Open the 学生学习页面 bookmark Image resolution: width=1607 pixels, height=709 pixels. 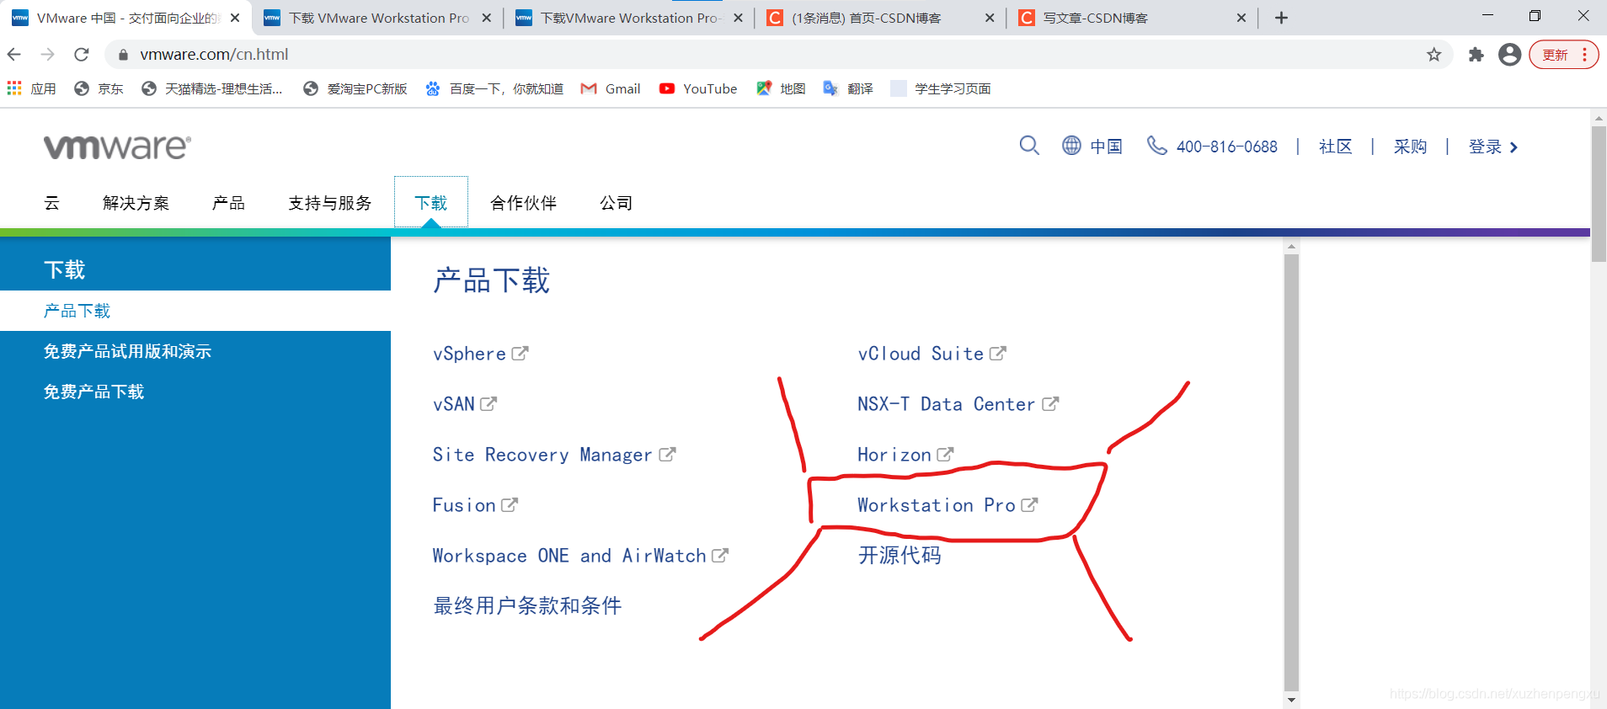tap(941, 88)
